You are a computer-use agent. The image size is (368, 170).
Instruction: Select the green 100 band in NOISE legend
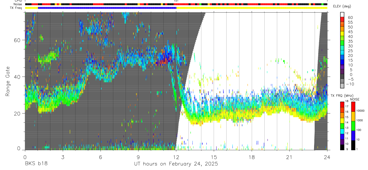[x=352, y=126]
